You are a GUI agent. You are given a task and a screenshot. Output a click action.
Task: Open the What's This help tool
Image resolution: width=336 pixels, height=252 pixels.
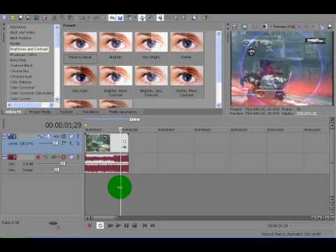point(204,18)
